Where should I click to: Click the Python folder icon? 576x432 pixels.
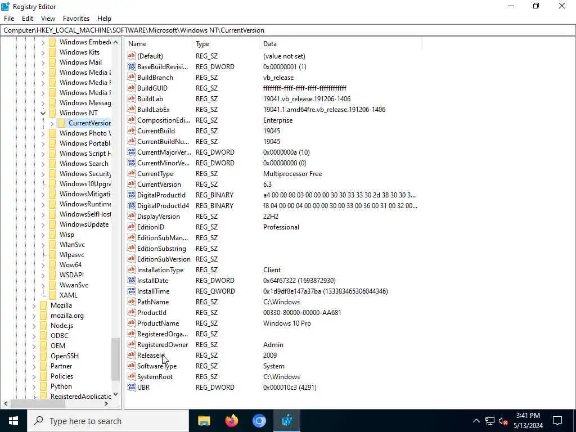click(x=44, y=386)
